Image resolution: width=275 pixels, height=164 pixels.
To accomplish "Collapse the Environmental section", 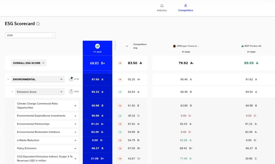I will point(8,79).
